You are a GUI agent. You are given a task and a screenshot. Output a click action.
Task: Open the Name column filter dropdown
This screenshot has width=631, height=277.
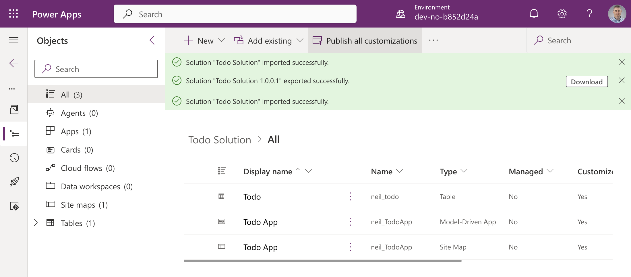[x=399, y=171]
